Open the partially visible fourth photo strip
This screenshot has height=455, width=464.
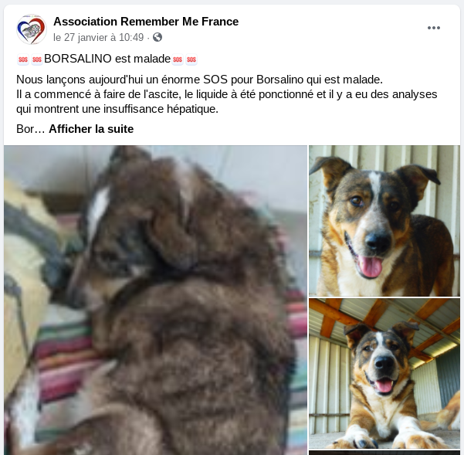point(384,453)
